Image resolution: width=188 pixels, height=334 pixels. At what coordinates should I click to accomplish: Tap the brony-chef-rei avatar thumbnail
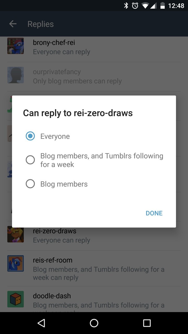pos(15,46)
